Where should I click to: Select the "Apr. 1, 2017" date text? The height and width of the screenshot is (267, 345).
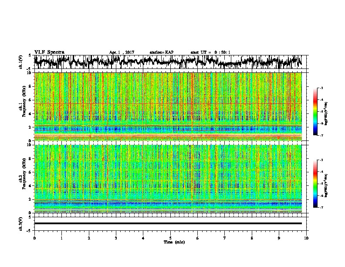(x=122, y=52)
